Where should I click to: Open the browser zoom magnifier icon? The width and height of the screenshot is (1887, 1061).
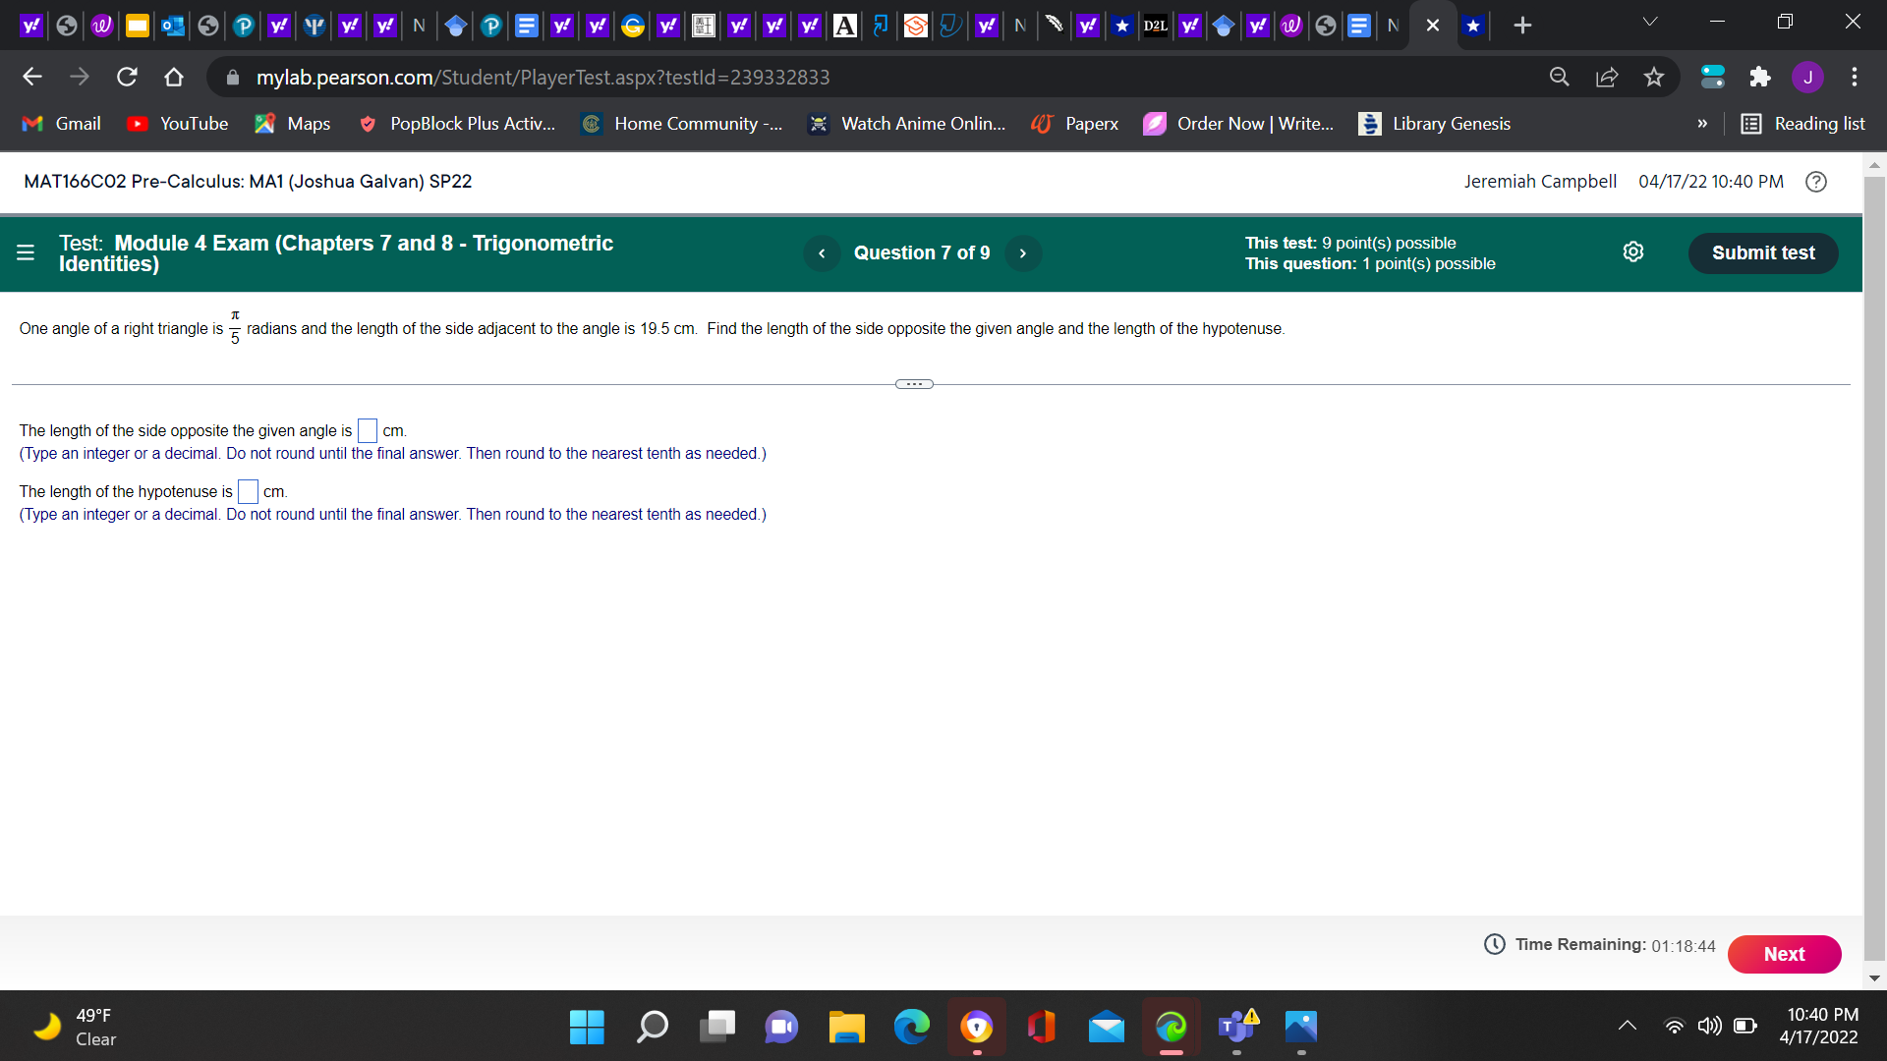click(x=1559, y=77)
